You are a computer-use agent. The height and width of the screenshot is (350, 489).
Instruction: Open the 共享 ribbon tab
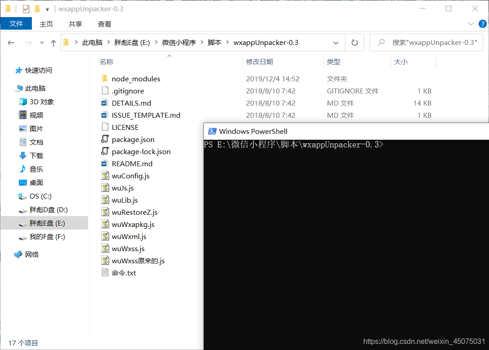pos(75,24)
